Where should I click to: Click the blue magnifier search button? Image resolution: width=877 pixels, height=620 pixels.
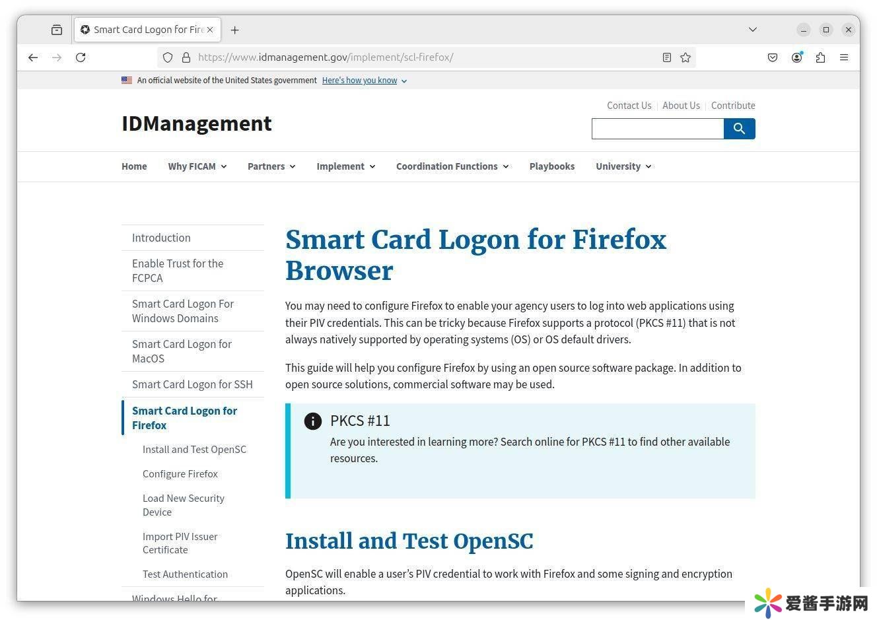pyautogui.click(x=739, y=129)
